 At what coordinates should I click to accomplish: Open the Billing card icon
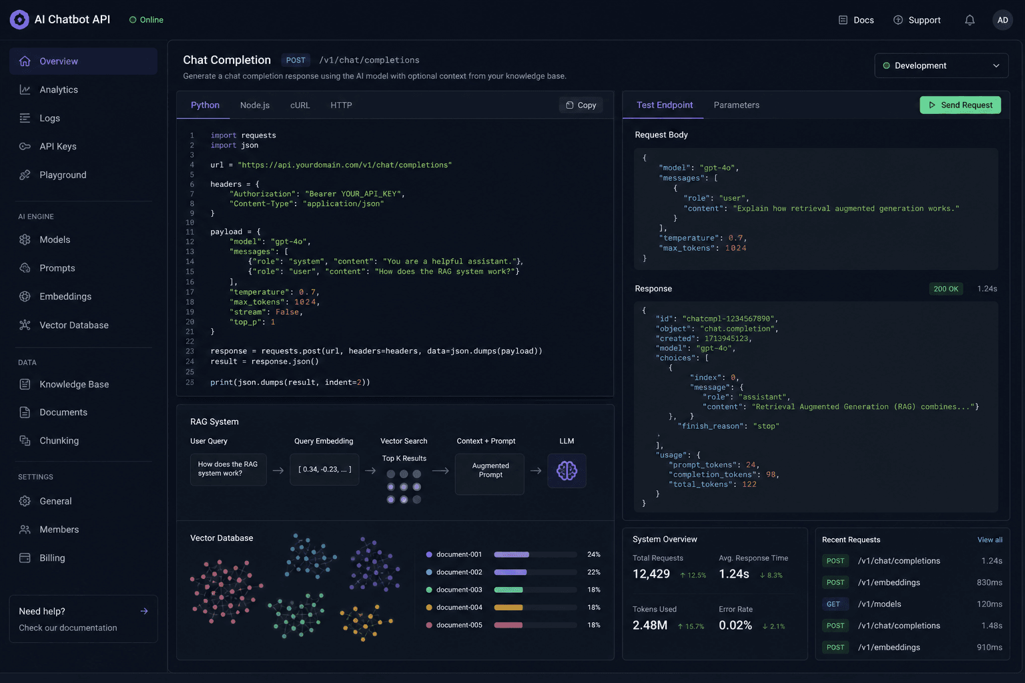(x=25, y=558)
